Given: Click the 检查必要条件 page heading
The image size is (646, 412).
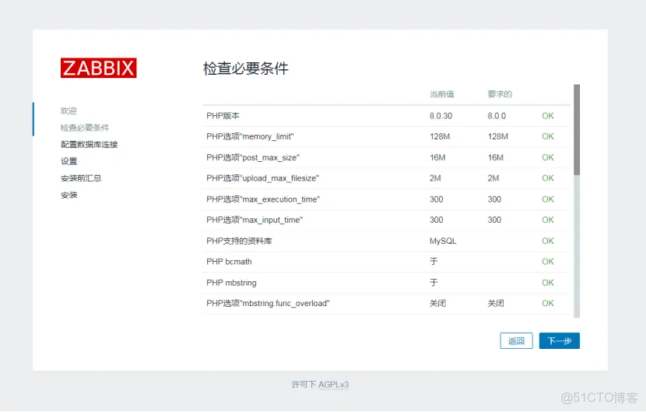Looking at the screenshot, I should pyautogui.click(x=246, y=68).
